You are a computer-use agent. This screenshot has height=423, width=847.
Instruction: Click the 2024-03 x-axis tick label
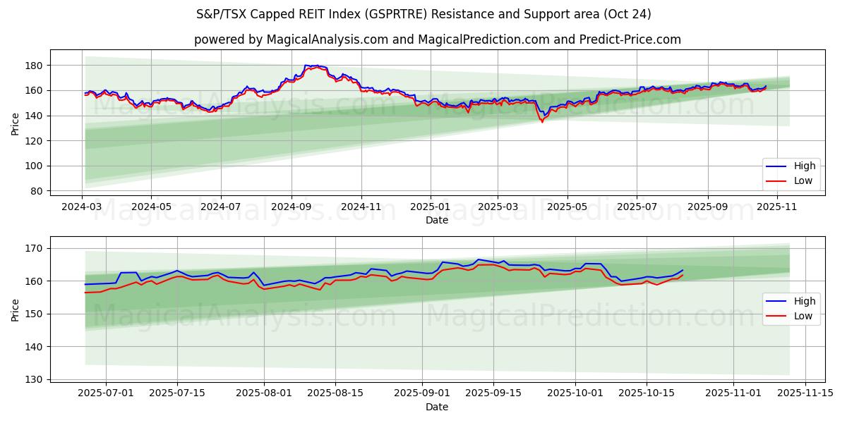click(82, 207)
